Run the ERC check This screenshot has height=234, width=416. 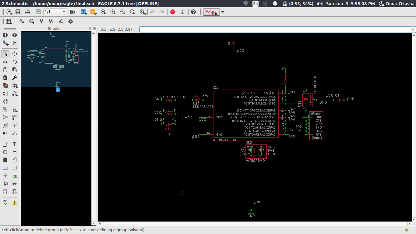(5, 202)
